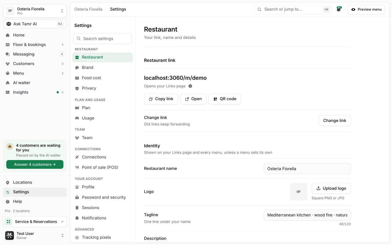Open Messaging from the sidebar
Screen dimensions: 392x245
click(35, 54)
